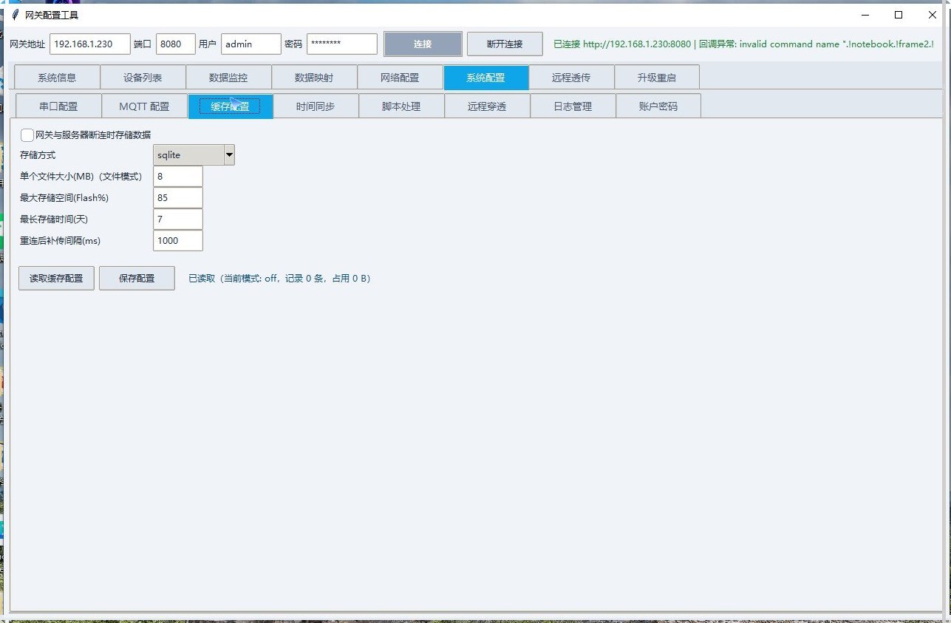Go to the 数据监控 tab
Image resolution: width=951 pixels, height=623 pixels.
click(228, 78)
